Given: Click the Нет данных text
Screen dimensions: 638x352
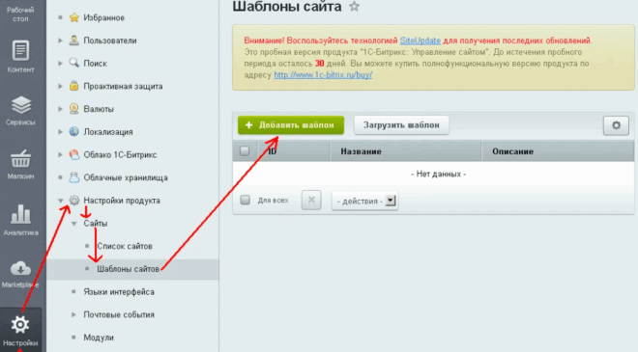Looking at the screenshot, I should [439, 175].
